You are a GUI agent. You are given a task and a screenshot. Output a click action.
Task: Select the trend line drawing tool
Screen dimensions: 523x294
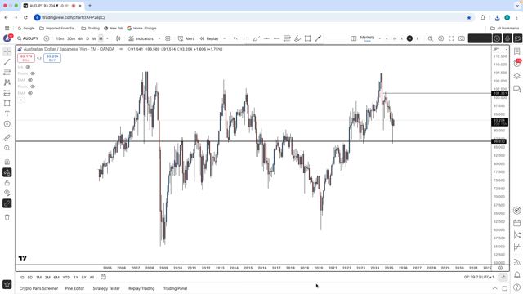pyautogui.click(x=7, y=62)
